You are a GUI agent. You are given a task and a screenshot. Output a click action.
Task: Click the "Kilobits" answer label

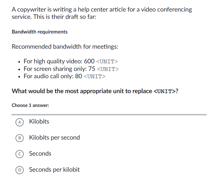point(39,122)
